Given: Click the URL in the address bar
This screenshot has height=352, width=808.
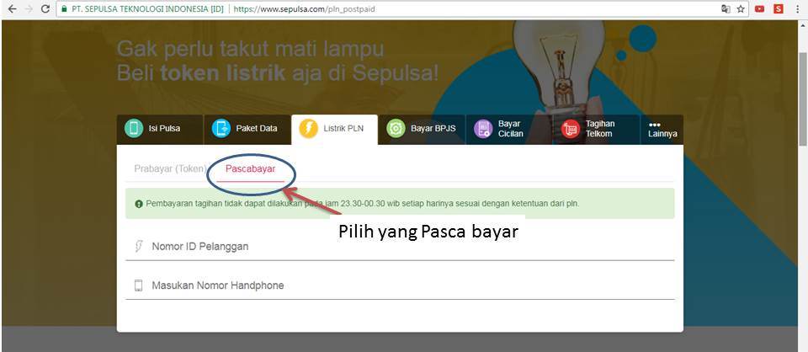Looking at the screenshot, I should [x=303, y=9].
